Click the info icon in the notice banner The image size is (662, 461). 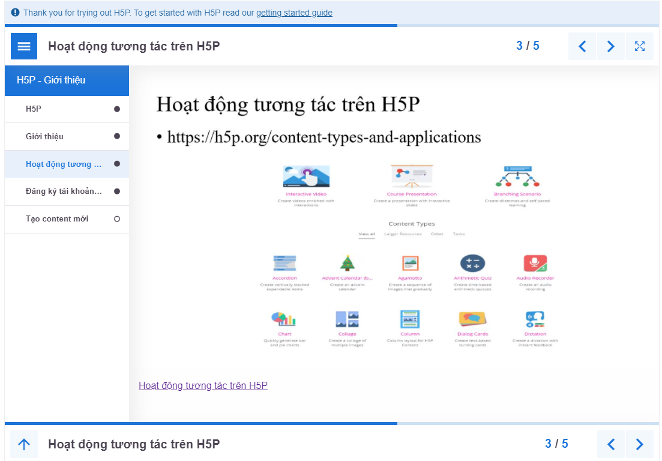click(x=15, y=13)
